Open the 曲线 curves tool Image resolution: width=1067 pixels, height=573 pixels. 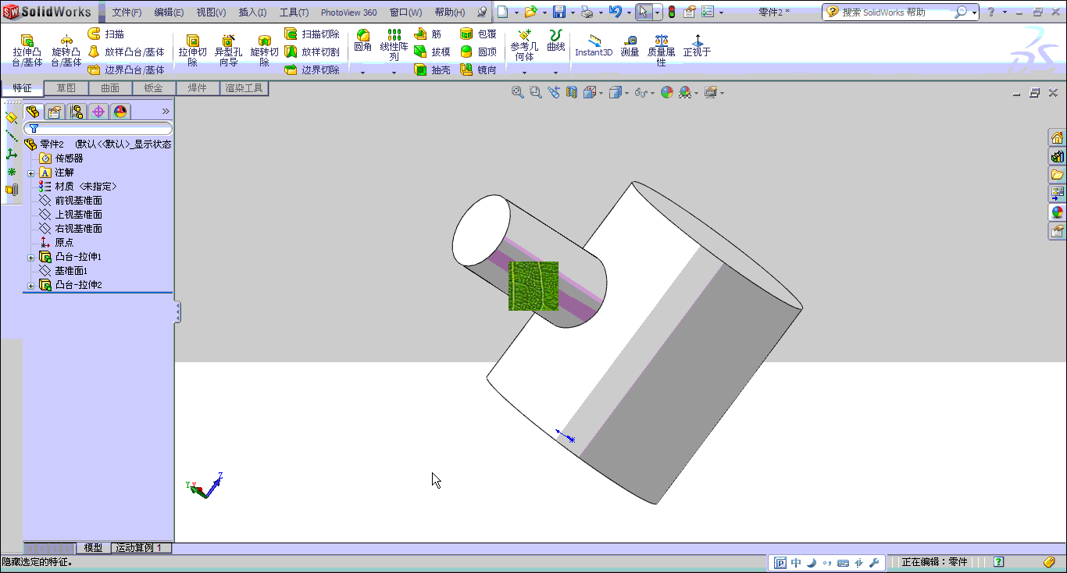[555, 41]
